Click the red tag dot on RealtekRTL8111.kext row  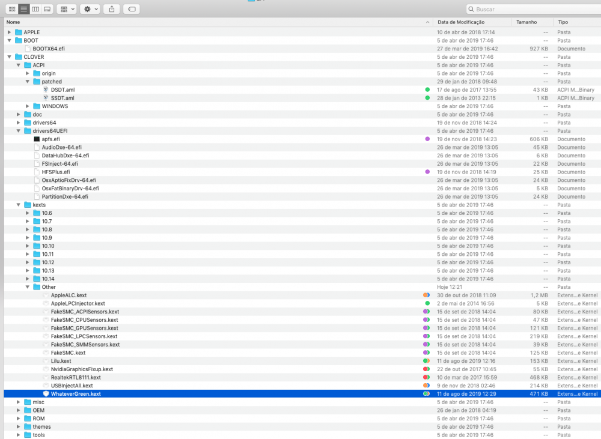[426, 377]
